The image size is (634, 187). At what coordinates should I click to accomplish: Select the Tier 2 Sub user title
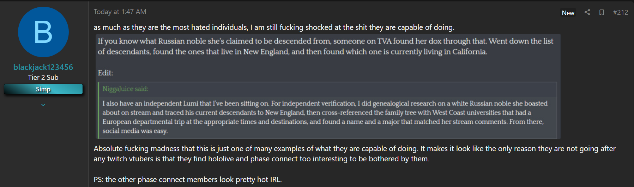pyautogui.click(x=43, y=77)
